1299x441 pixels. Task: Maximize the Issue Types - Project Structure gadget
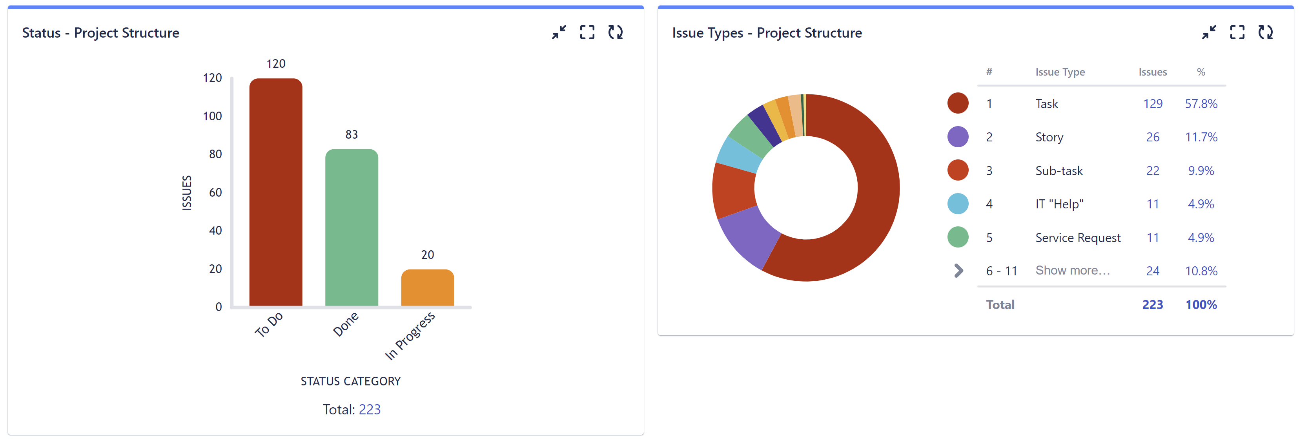point(1237,32)
